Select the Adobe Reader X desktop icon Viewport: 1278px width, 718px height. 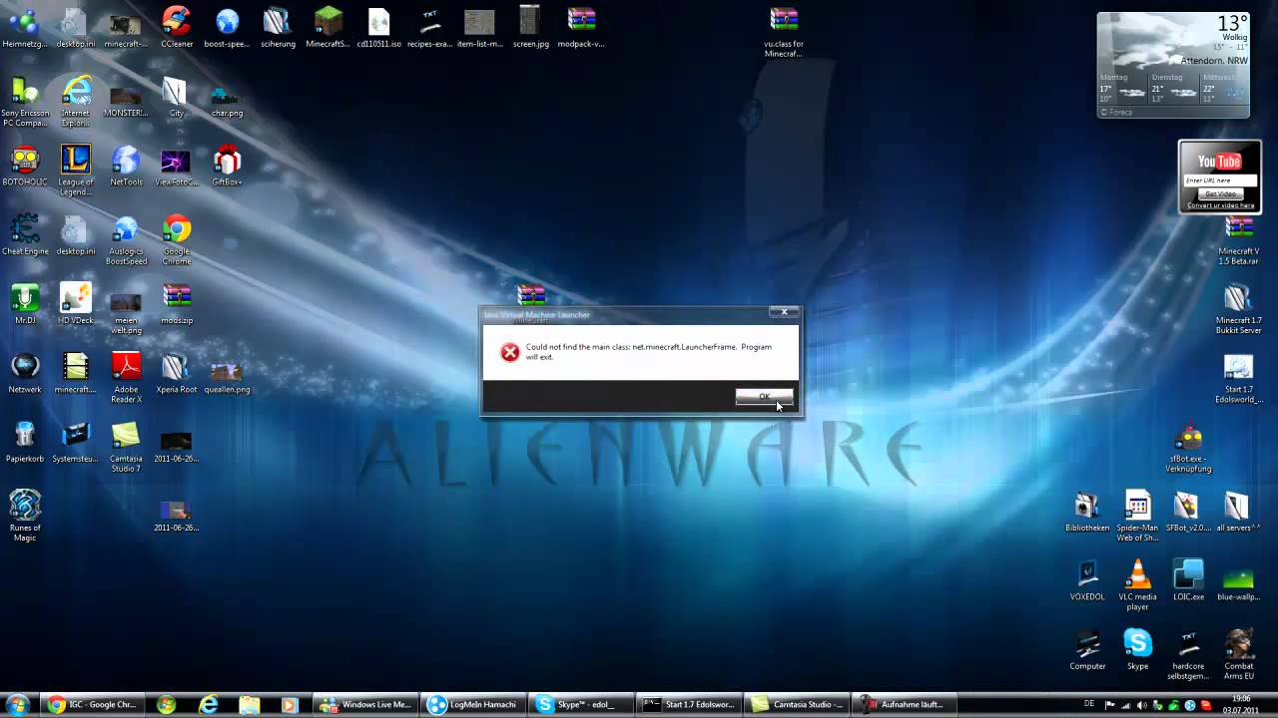pyautogui.click(x=126, y=378)
